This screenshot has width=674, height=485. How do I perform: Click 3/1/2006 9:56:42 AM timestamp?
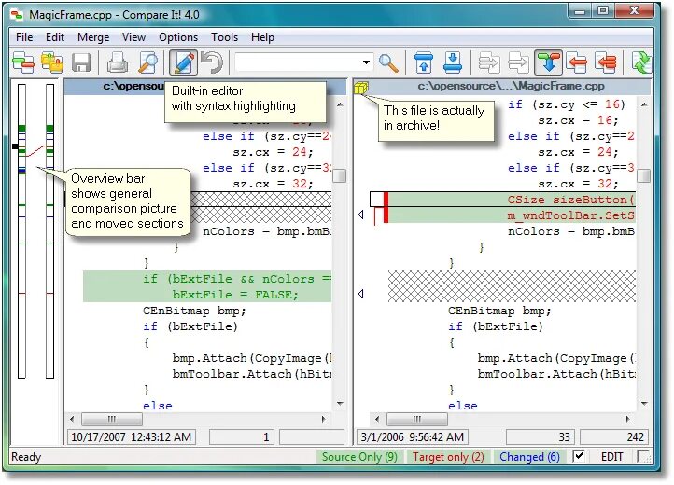tap(413, 437)
